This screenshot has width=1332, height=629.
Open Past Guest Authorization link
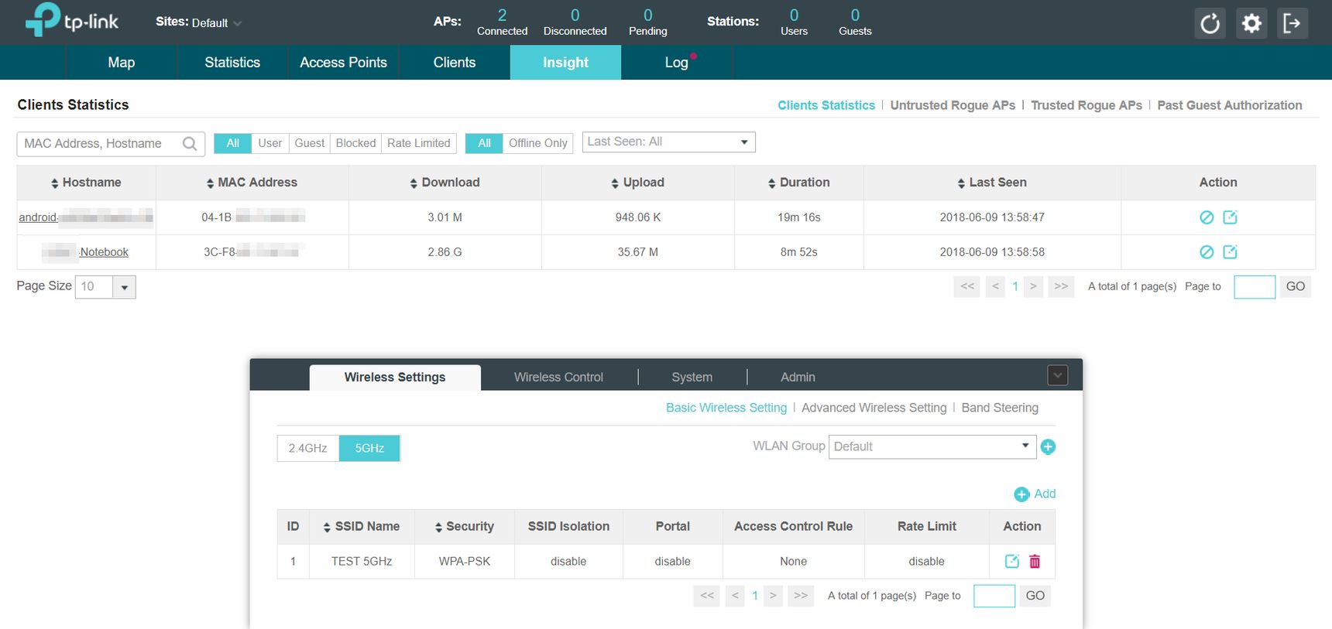tap(1230, 105)
